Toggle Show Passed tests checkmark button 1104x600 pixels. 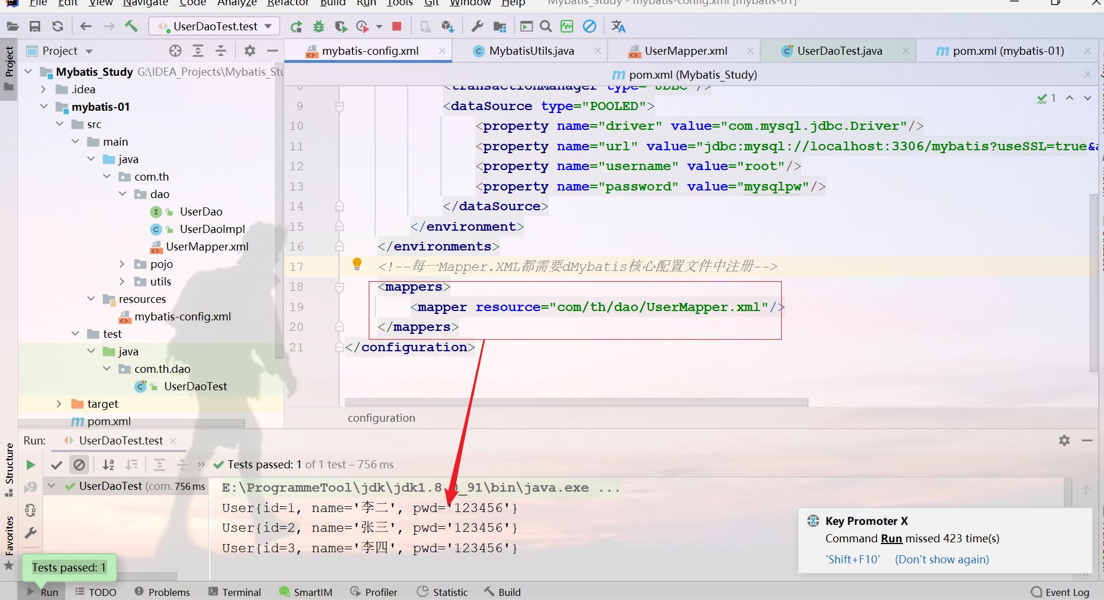(x=57, y=464)
